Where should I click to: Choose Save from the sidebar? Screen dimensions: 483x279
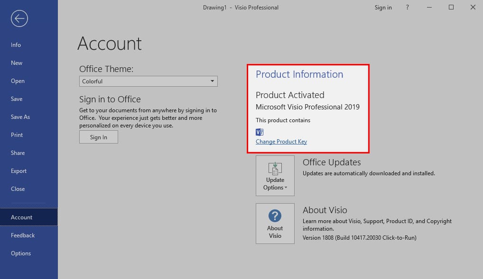click(17, 99)
